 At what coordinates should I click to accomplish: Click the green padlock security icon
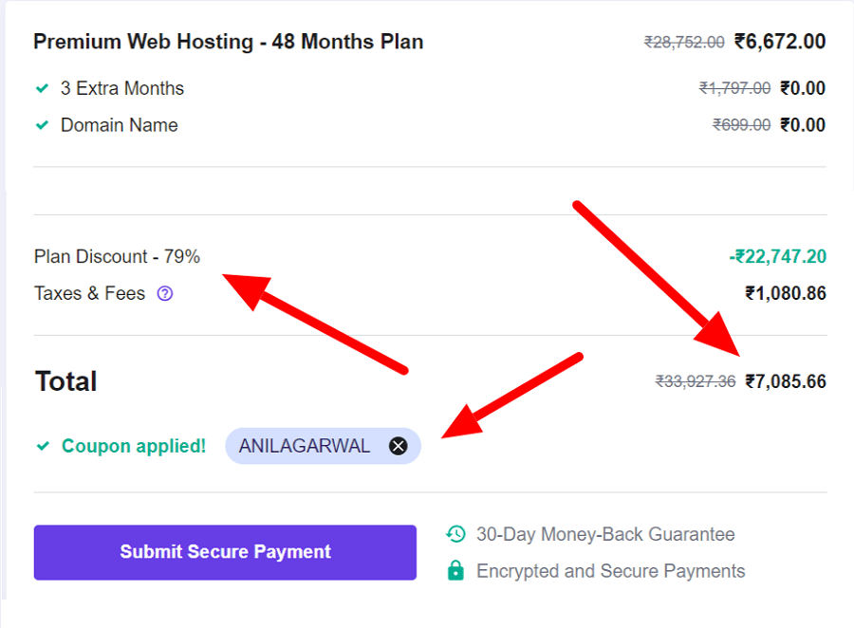click(x=455, y=570)
